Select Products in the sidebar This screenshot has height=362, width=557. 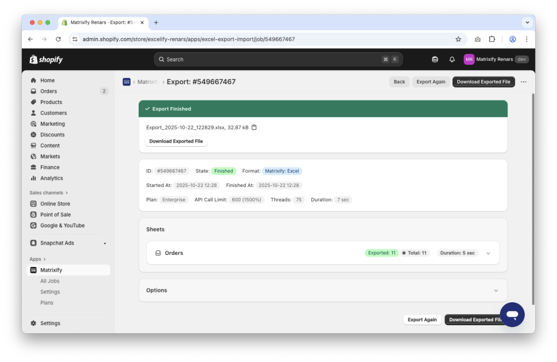click(x=50, y=102)
